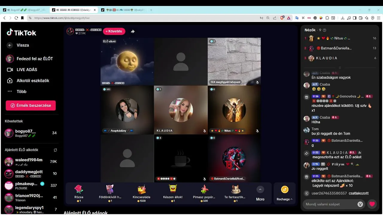Open the Brave wallet icon
Screen dimensions: 383x215
(361, 18)
